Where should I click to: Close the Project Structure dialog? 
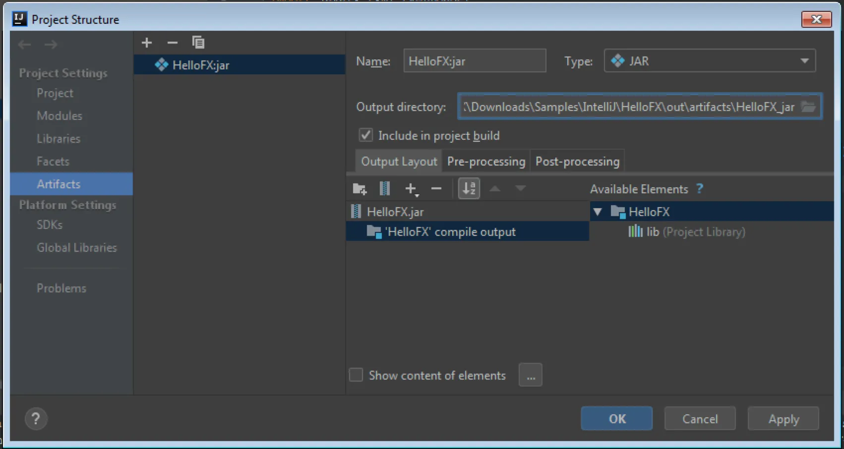817,19
